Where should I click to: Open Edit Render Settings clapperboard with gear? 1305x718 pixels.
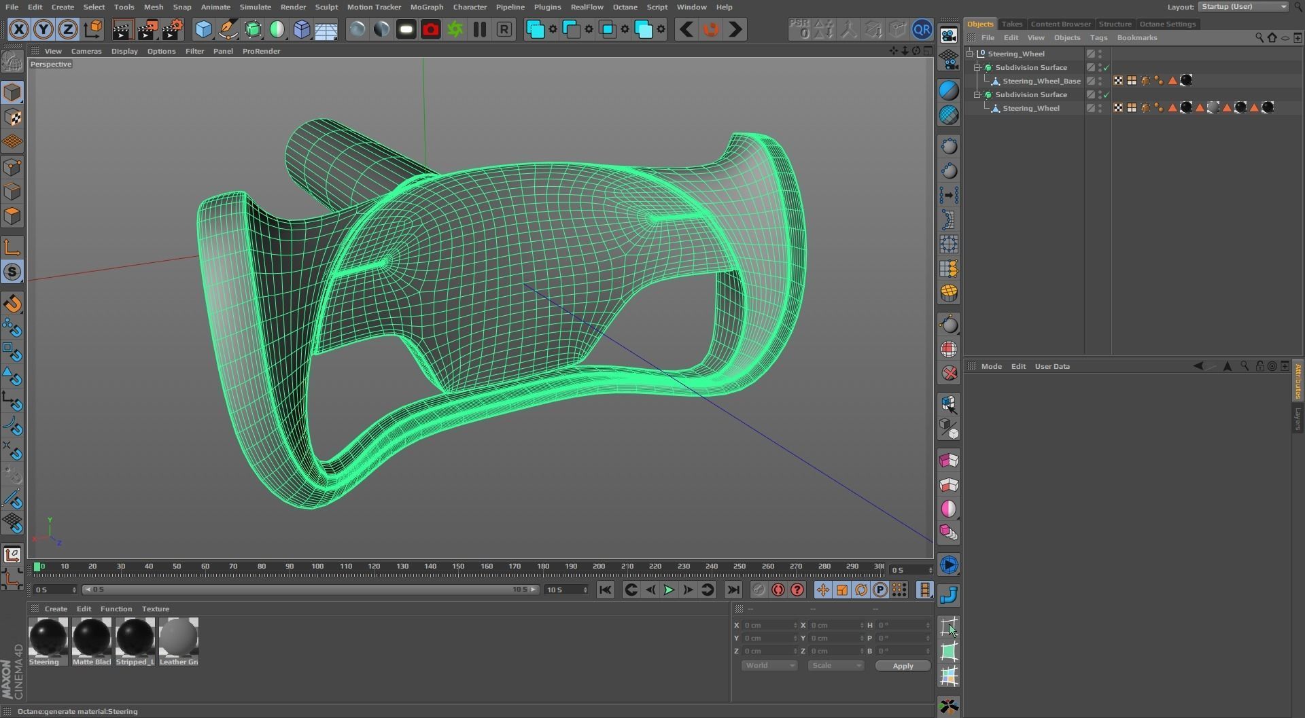point(173,29)
